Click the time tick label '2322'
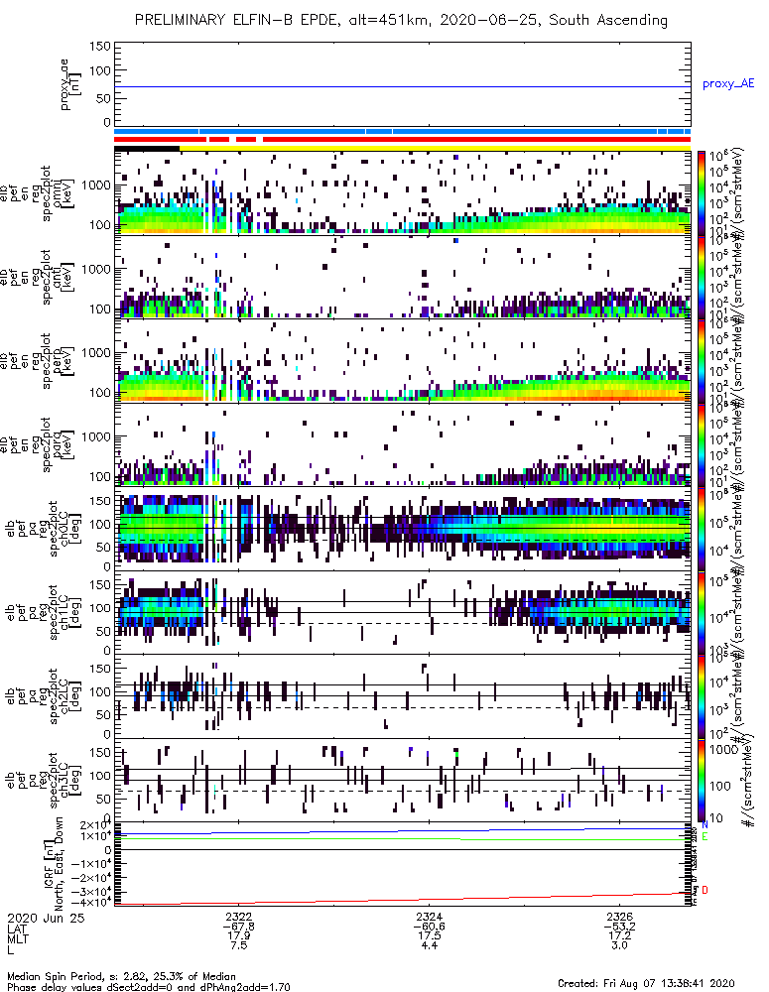This screenshot has height=992, width=769. pyautogui.click(x=238, y=917)
